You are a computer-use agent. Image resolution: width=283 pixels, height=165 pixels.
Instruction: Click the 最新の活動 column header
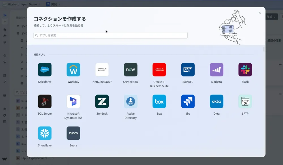(274, 40)
